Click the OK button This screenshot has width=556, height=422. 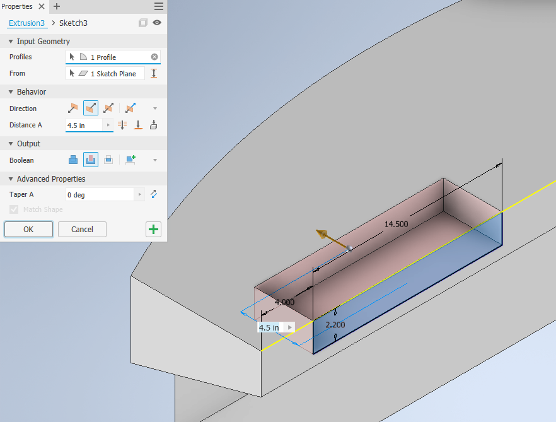[x=28, y=229]
